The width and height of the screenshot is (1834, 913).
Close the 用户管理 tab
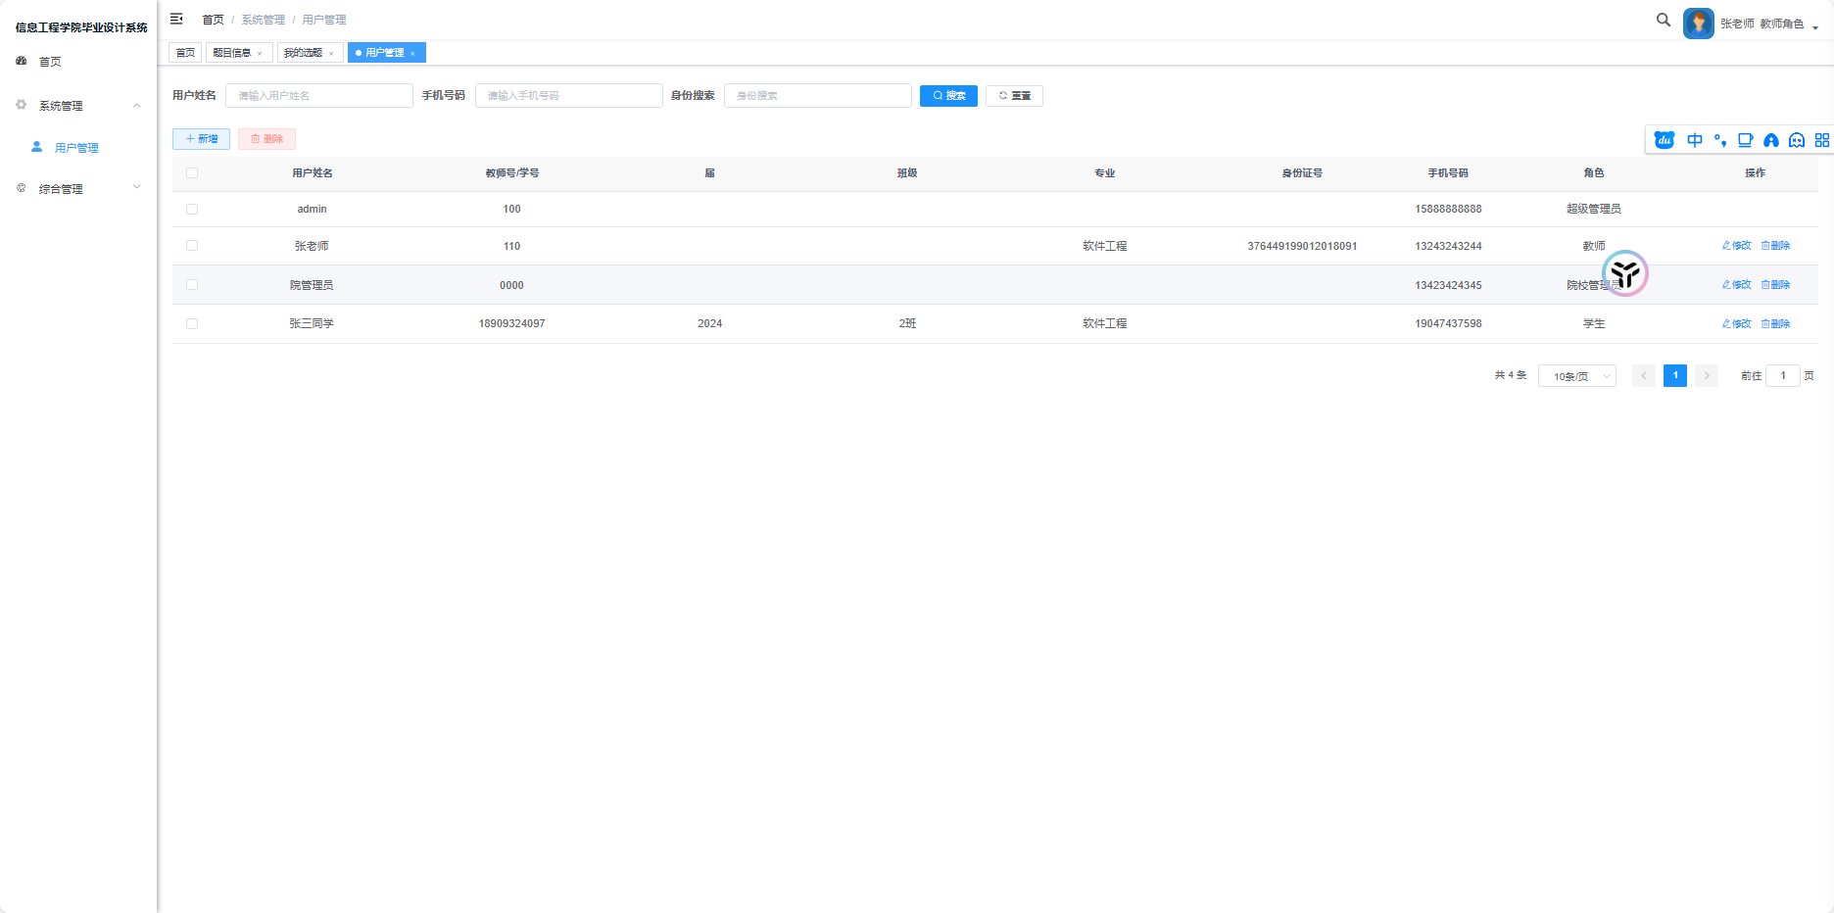click(x=412, y=54)
